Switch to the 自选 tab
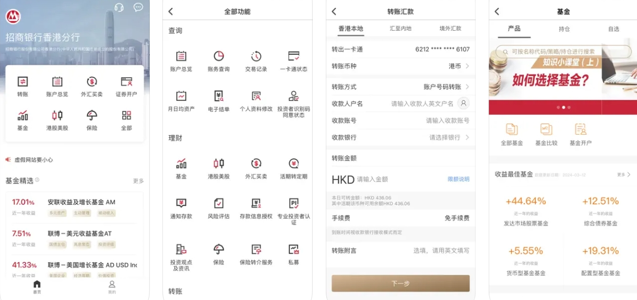 [614, 29]
